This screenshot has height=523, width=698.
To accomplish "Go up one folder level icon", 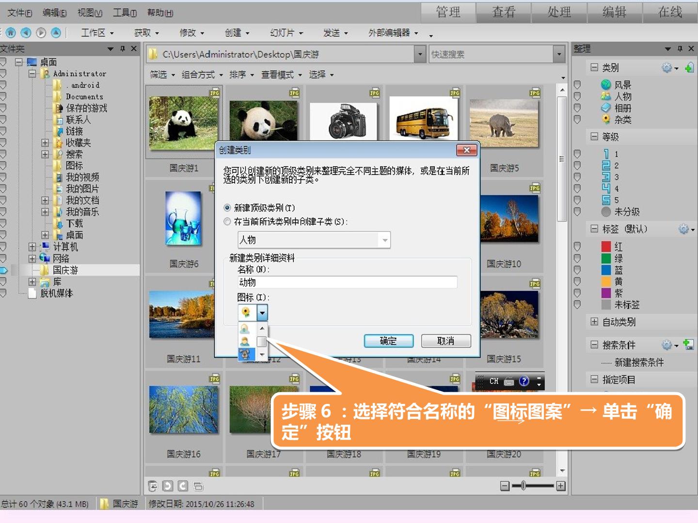I will (56, 32).
